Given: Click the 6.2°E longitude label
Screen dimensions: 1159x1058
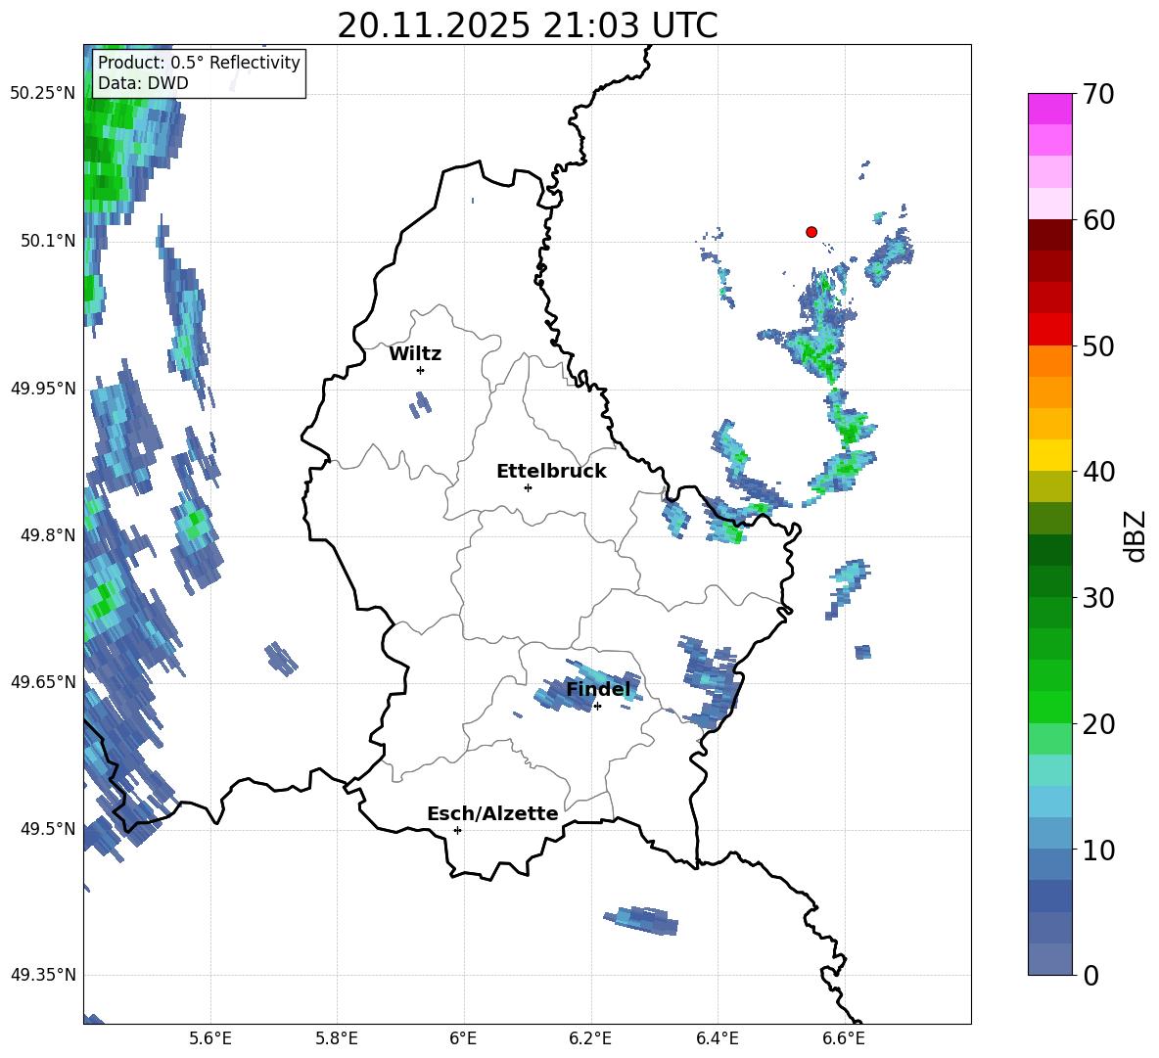Looking at the screenshot, I should click(590, 1038).
